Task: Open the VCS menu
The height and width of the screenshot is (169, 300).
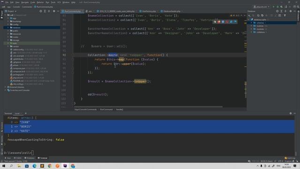Action: pos(59,2)
